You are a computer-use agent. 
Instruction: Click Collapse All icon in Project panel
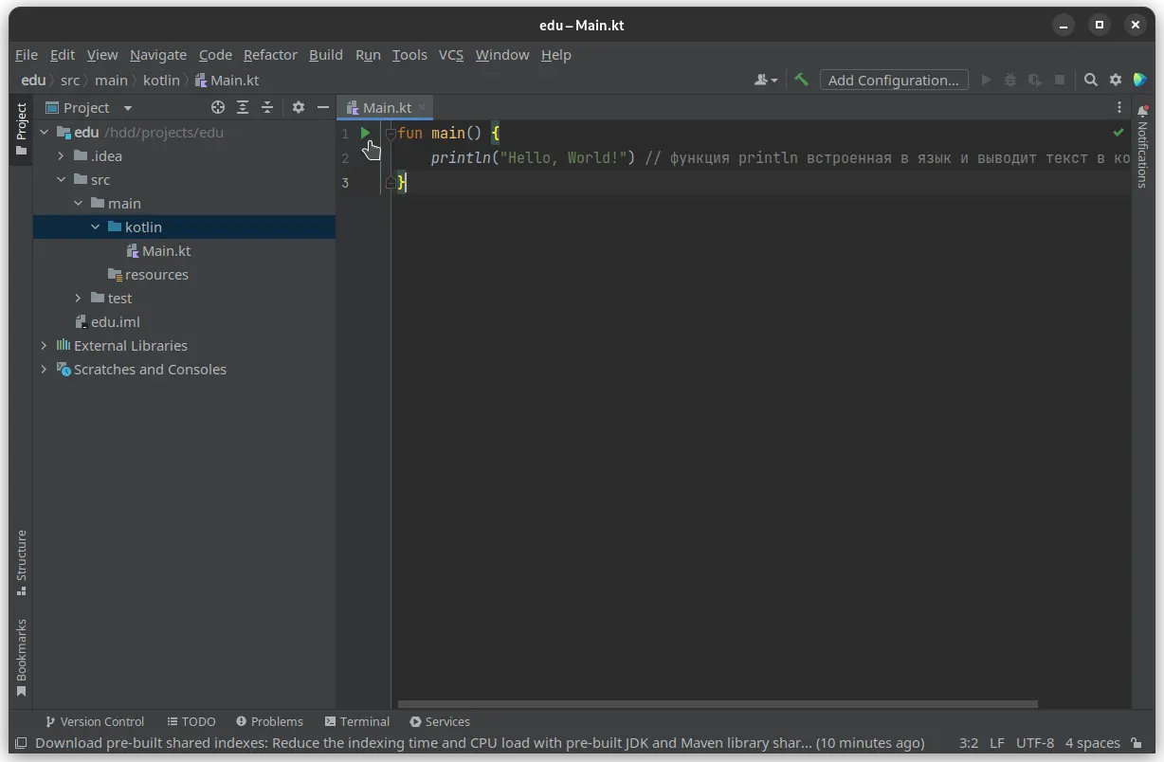267,108
